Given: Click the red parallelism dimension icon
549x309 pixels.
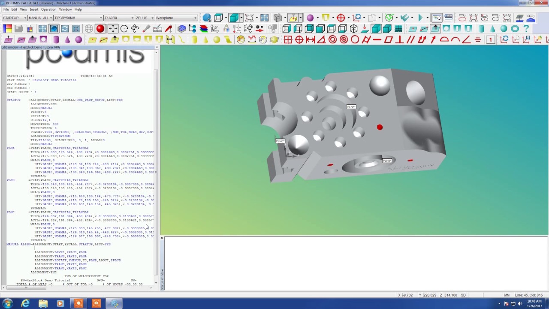Looking at the screenshot, I should point(411,40).
